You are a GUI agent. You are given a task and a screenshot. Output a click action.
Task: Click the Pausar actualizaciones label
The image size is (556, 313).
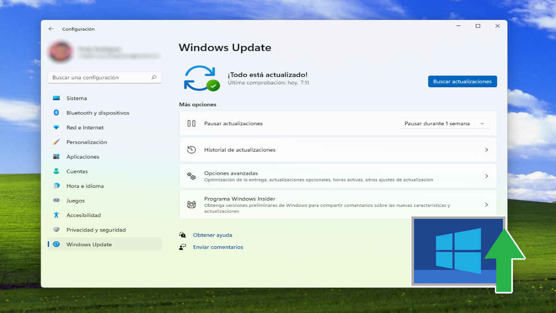coord(234,123)
